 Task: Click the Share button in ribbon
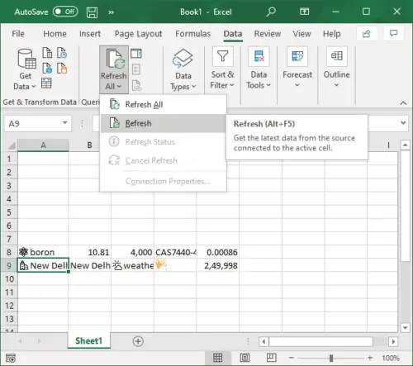[366, 34]
